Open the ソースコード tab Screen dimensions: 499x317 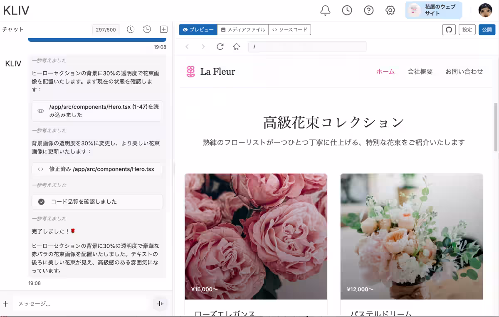[290, 30]
